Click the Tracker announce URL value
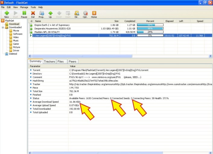The width and height of the screenshot is (213, 154). [141, 84]
